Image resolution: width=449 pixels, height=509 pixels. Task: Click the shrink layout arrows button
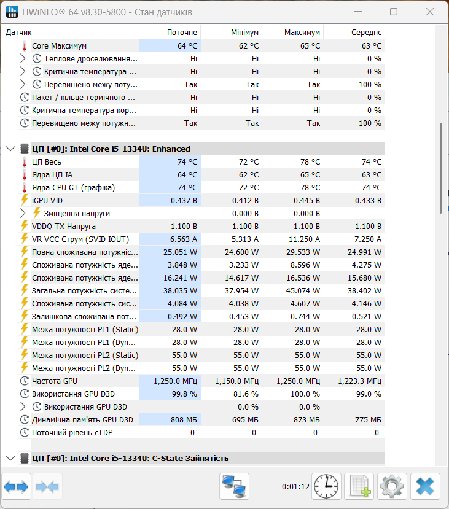pyautogui.click(x=47, y=487)
